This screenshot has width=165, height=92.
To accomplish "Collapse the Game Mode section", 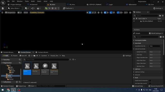I will [x=134, y=43].
